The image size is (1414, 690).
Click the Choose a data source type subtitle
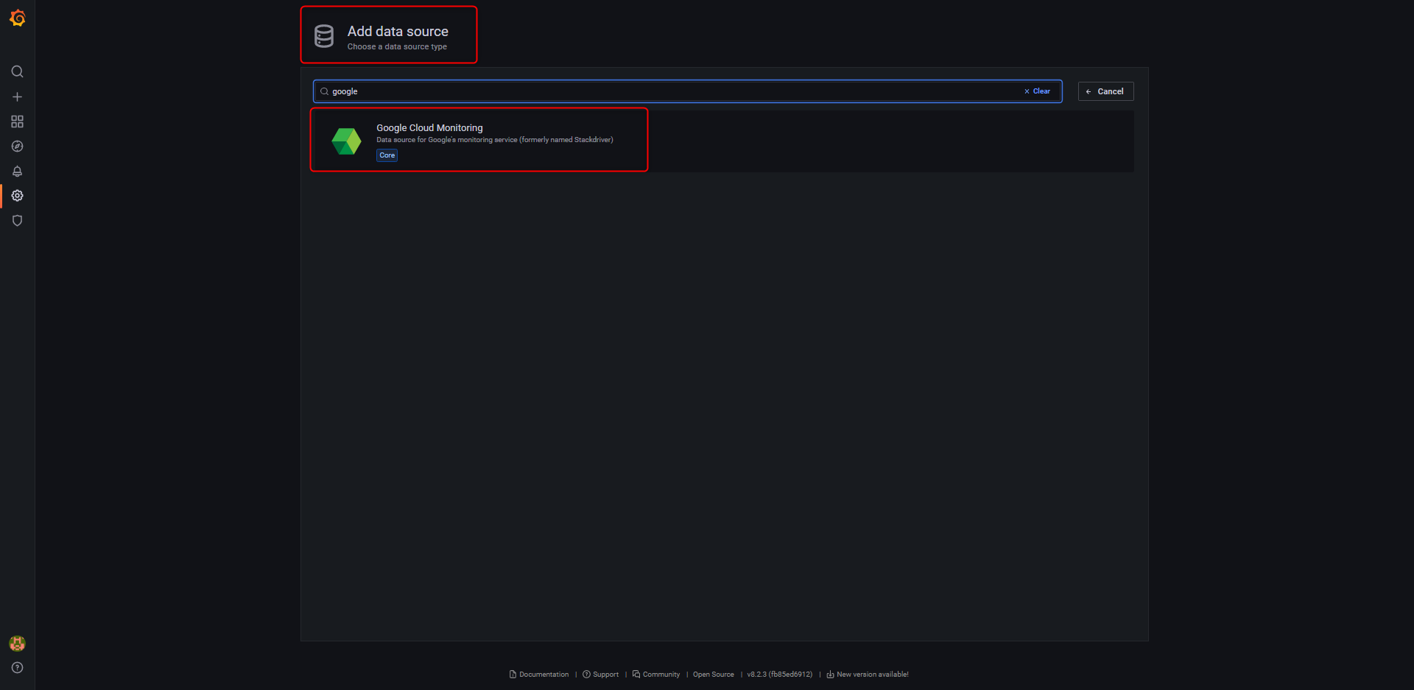tap(397, 47)
